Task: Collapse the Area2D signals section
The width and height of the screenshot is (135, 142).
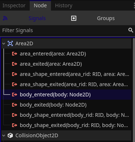Action: coord(4,43)
